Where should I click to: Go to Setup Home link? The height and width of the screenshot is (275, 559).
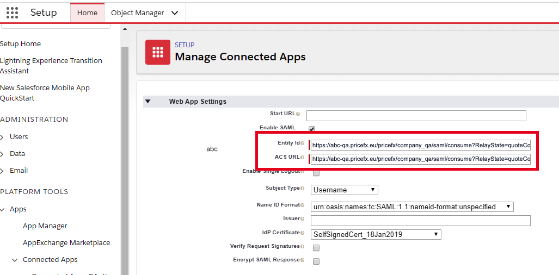[20, 44]
